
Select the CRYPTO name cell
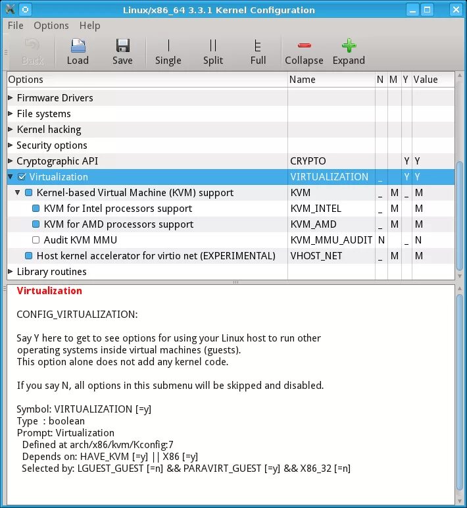pyautogui.click(x=332, y=161)
